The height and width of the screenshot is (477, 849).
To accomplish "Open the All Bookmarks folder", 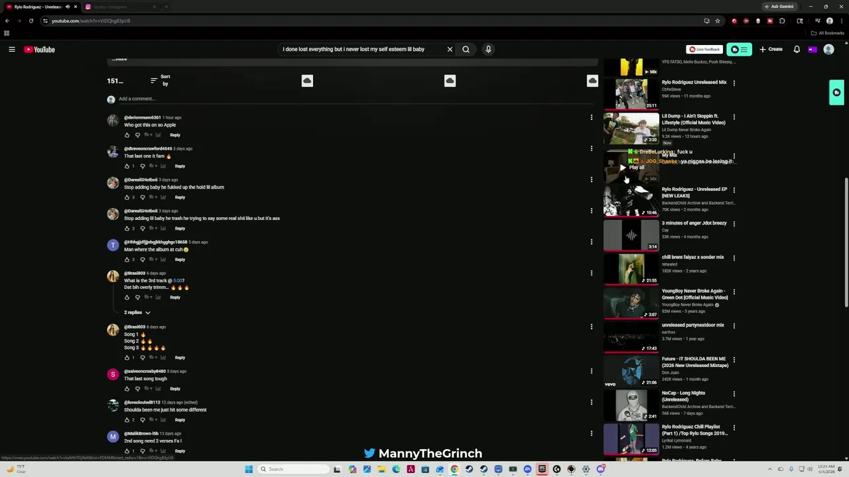I will [x=828, y=33].
